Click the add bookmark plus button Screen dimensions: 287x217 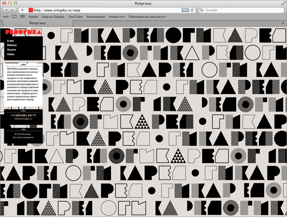22,10
